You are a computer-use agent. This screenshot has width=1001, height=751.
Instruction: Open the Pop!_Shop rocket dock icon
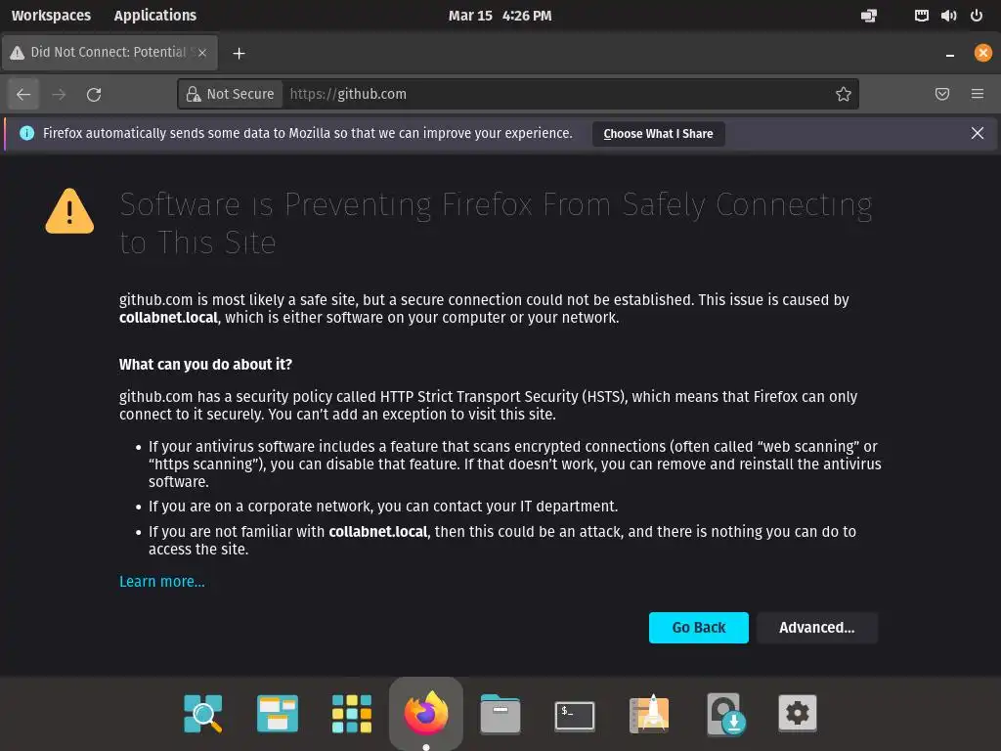click(x=649, y=713)
